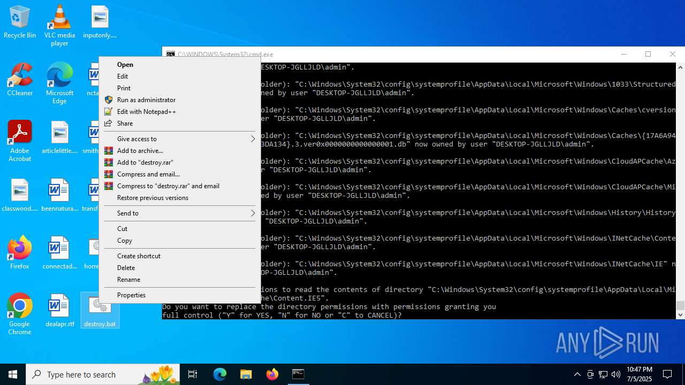This screenshot has height=385, width=685.
Task: Click the network tray icon
Action: tap(603, 374)
